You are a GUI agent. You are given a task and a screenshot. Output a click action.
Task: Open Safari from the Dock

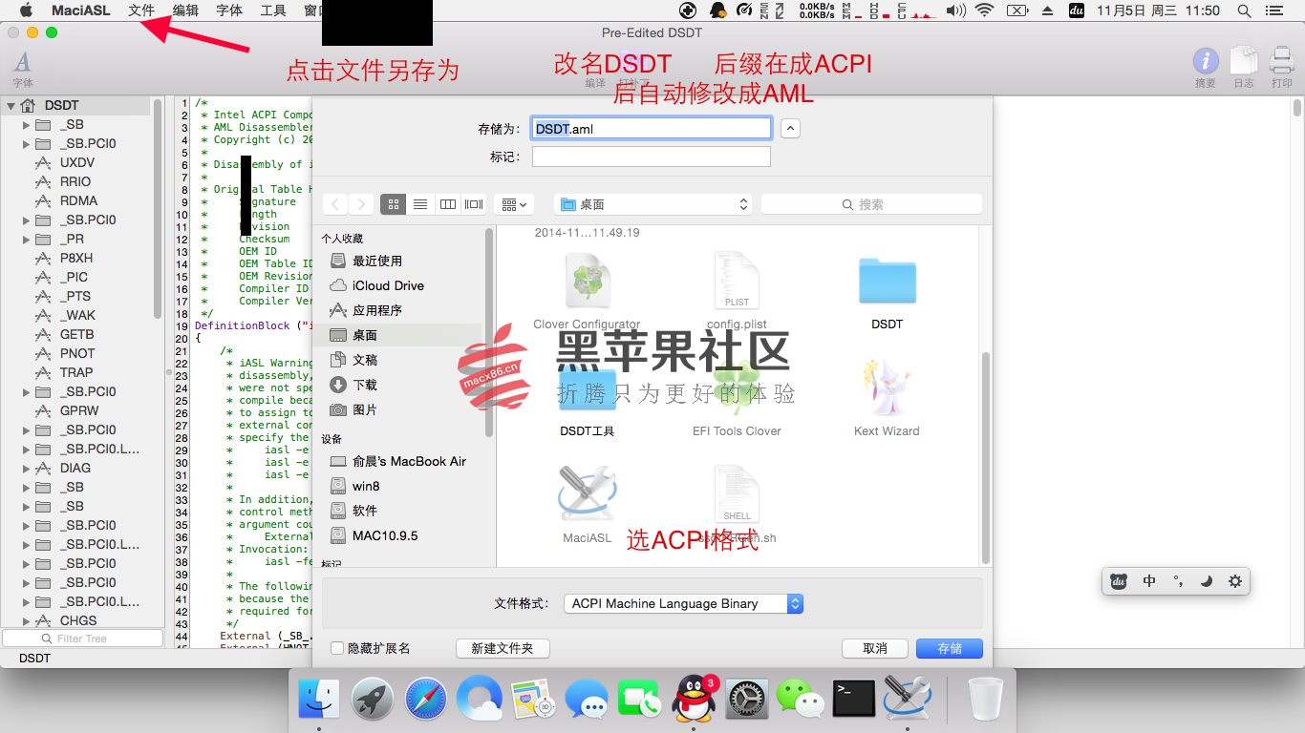(x=426, y=699)
